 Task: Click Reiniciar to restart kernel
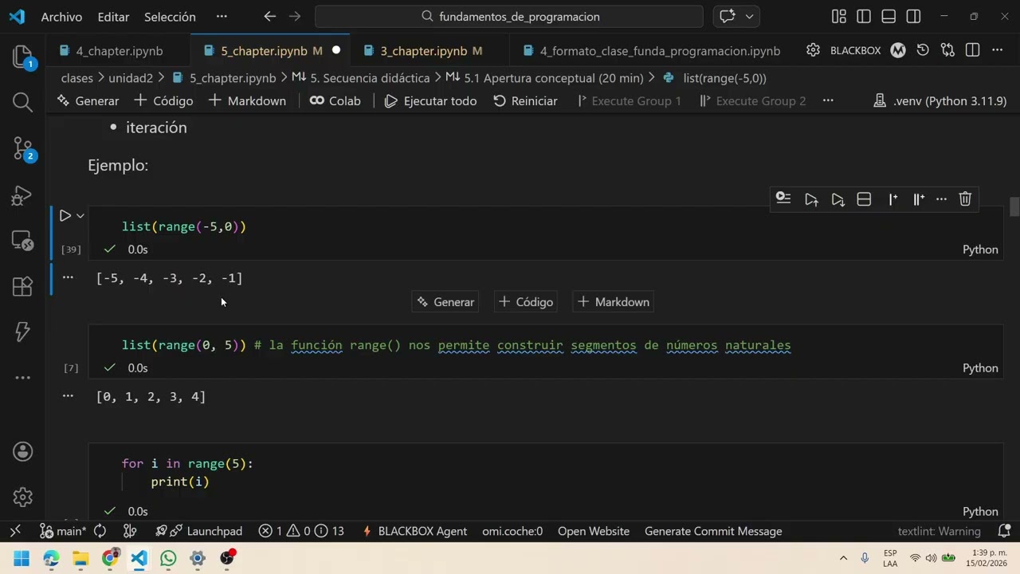tap(525, 101)
